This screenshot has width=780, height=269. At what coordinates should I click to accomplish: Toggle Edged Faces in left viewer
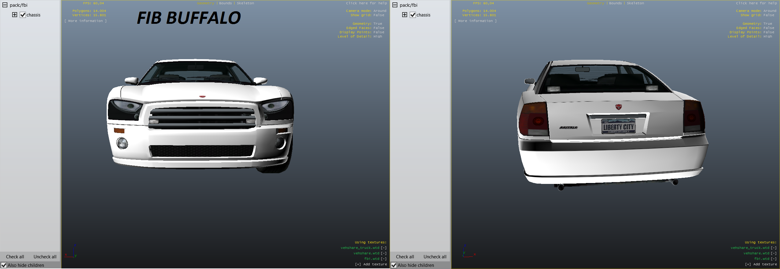pyautogui.click(x=365, y=28)
